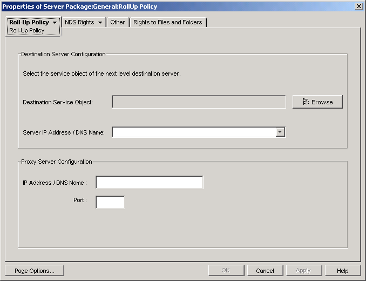Click the 'Destination Service Object:' label
The image size is (366, 281).
click(58, 102)
